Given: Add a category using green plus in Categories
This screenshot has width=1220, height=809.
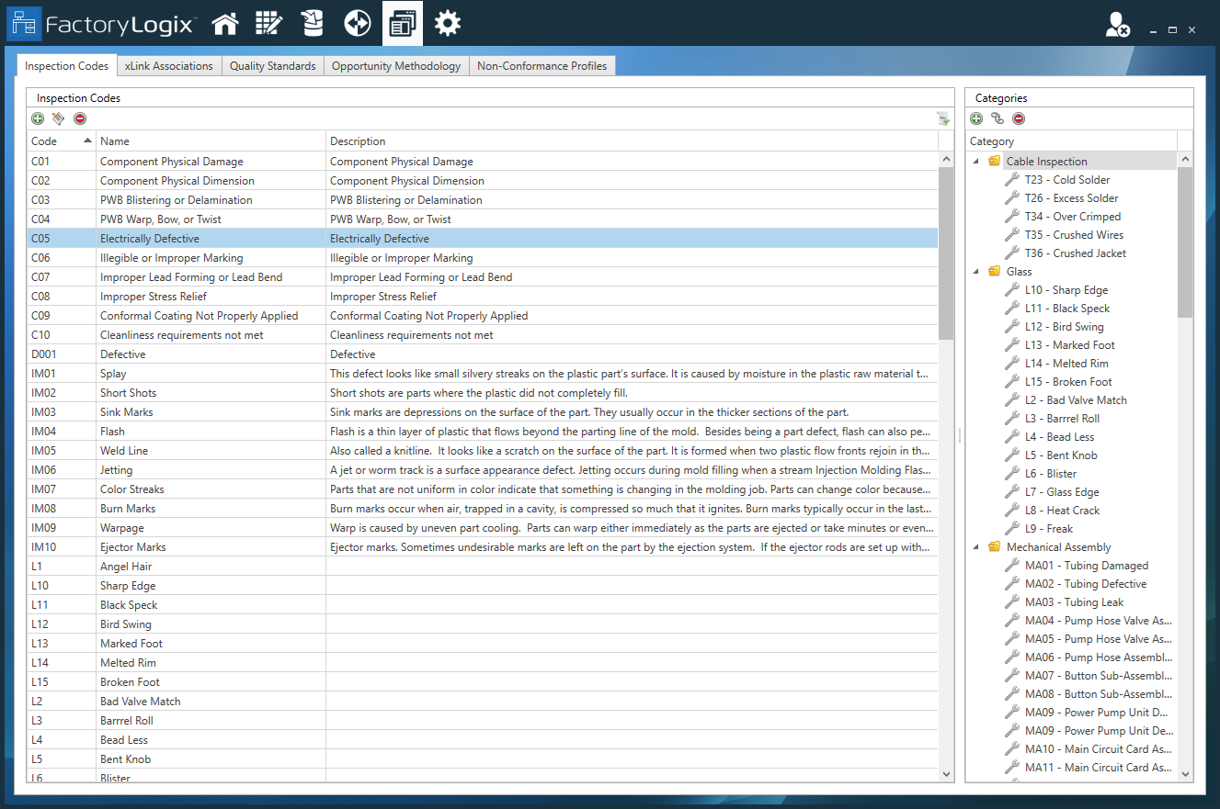Looking at the screenshot, I should point(976,118).
